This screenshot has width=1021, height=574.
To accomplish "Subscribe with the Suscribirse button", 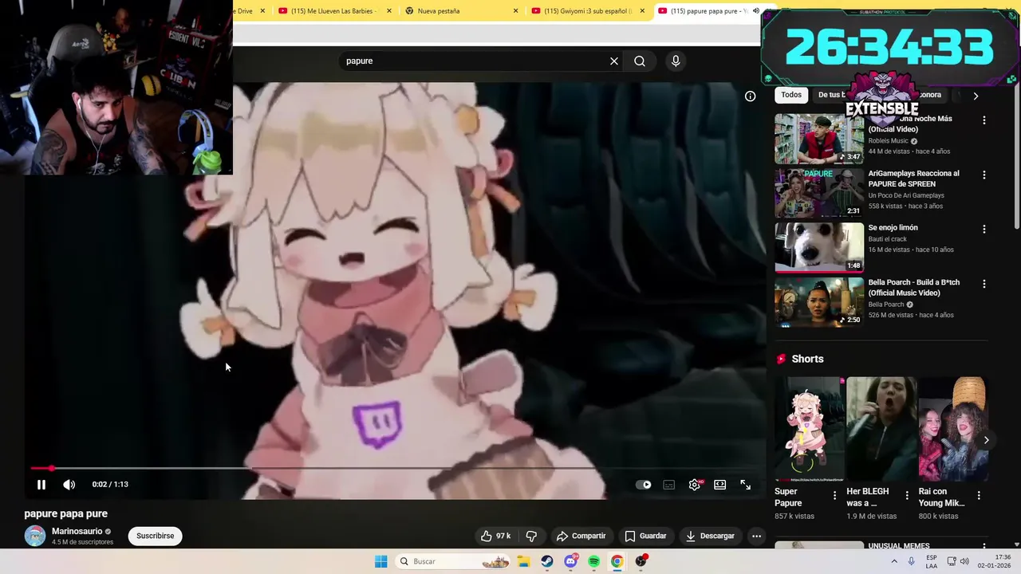I will tap(155, 536).
